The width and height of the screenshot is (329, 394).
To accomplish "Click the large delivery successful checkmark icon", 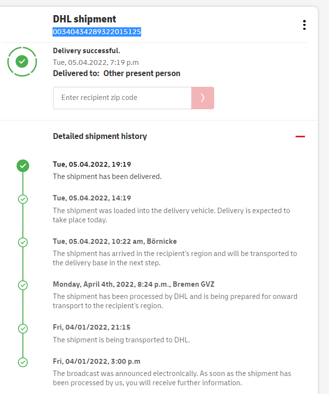I will (22, 61).
